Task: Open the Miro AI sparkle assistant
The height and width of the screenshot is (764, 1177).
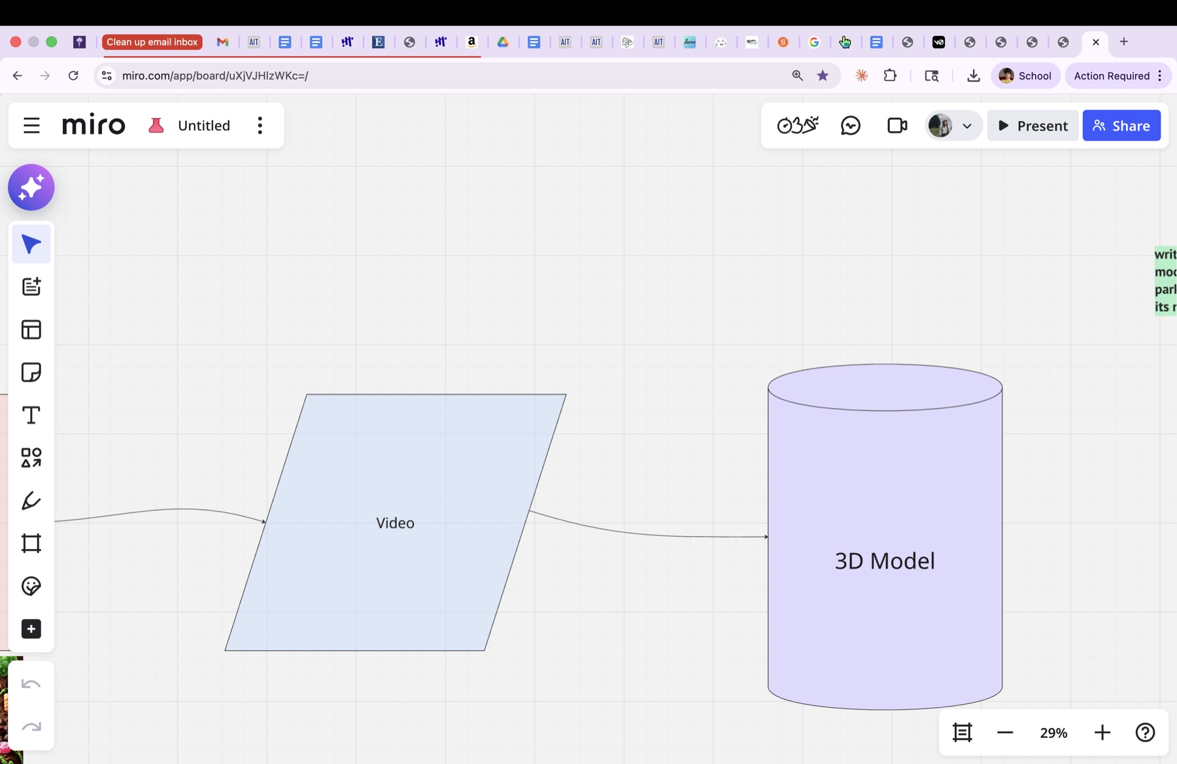Action: click(x=31, y=188)
